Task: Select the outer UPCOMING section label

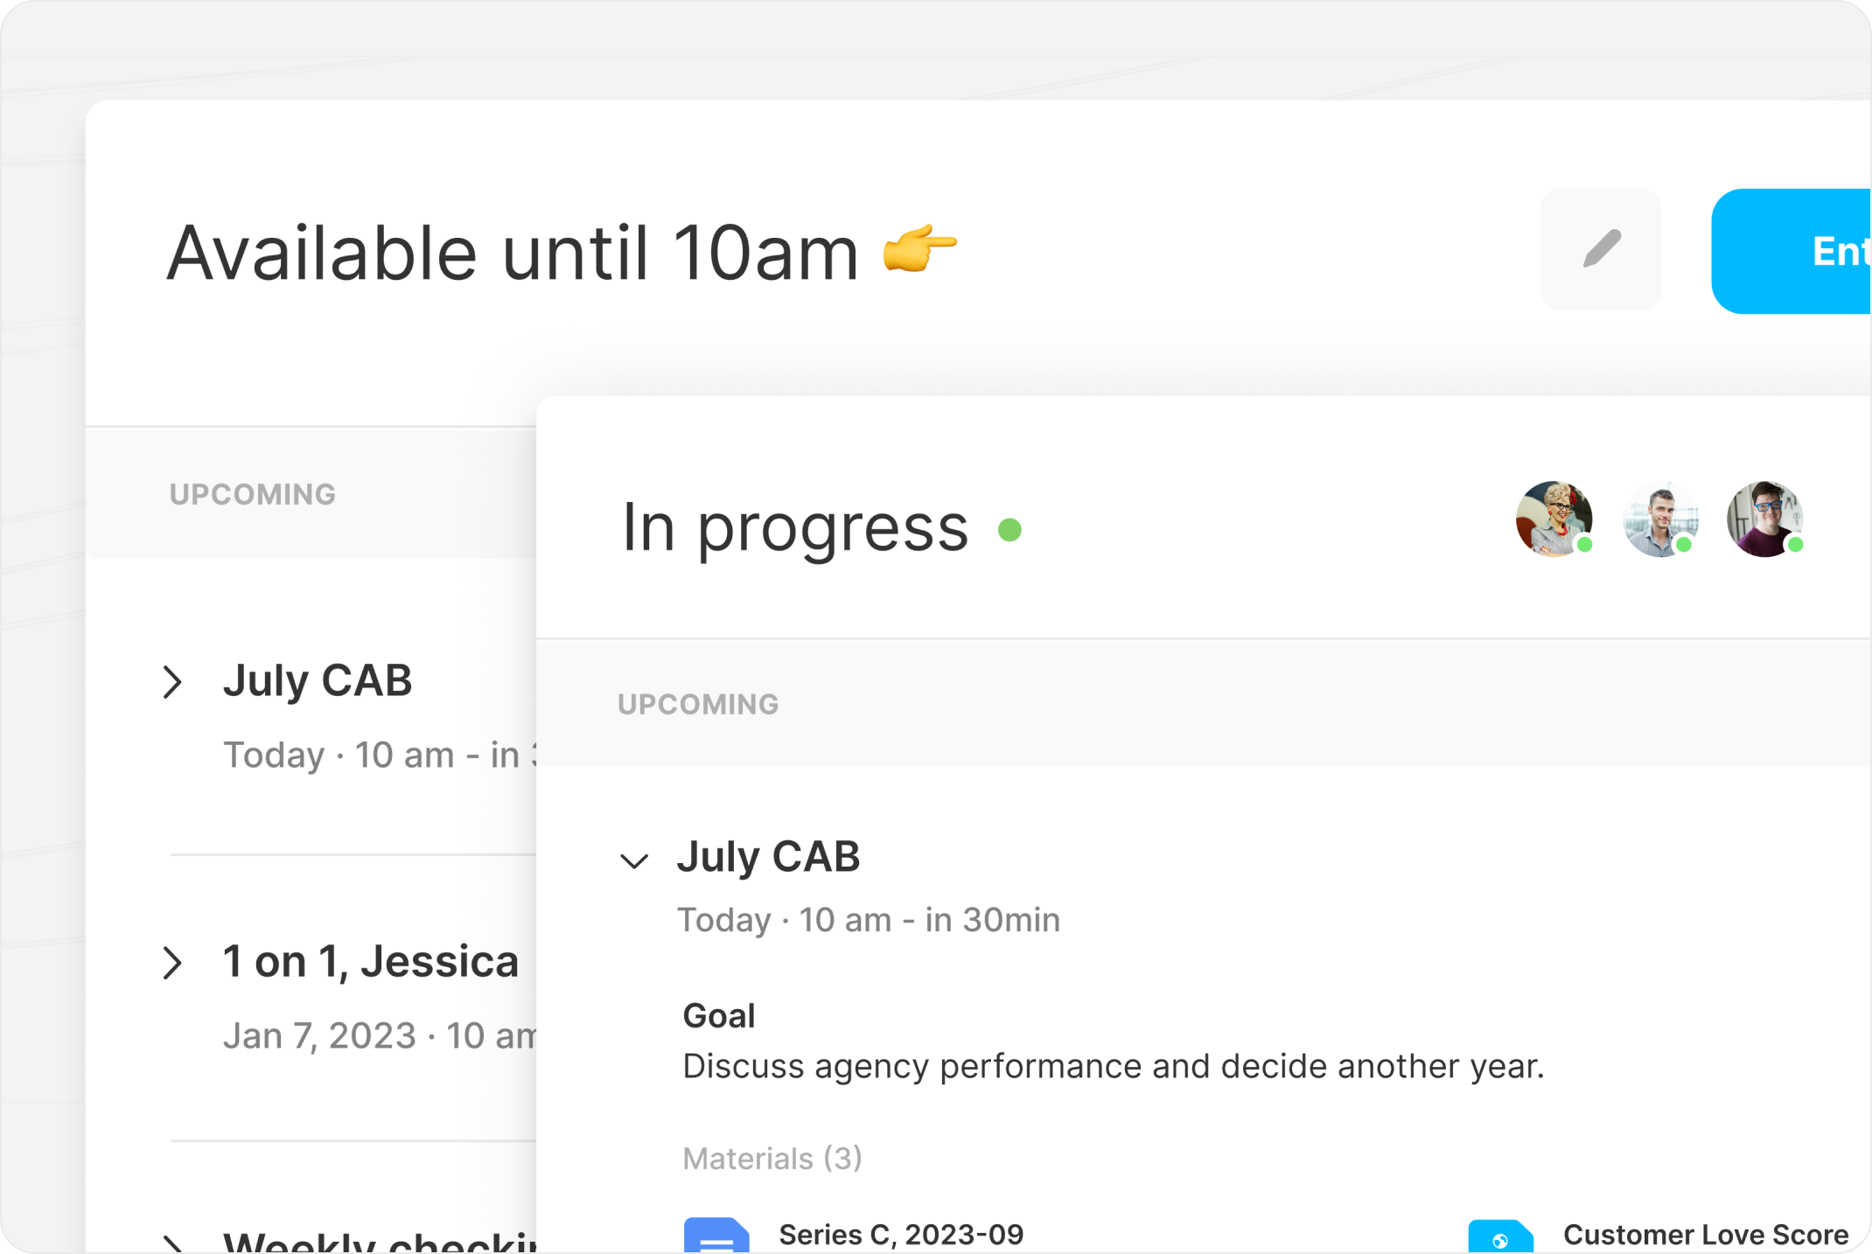Action: coord(252,492)
